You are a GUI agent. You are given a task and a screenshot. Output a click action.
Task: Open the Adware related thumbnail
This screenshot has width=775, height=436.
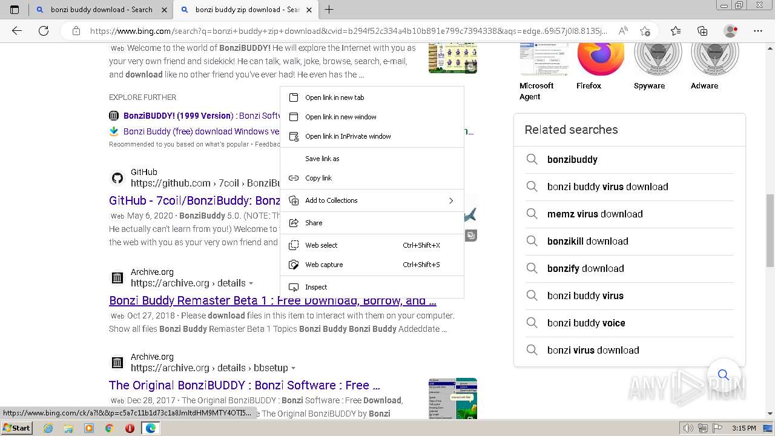[715, 59]
